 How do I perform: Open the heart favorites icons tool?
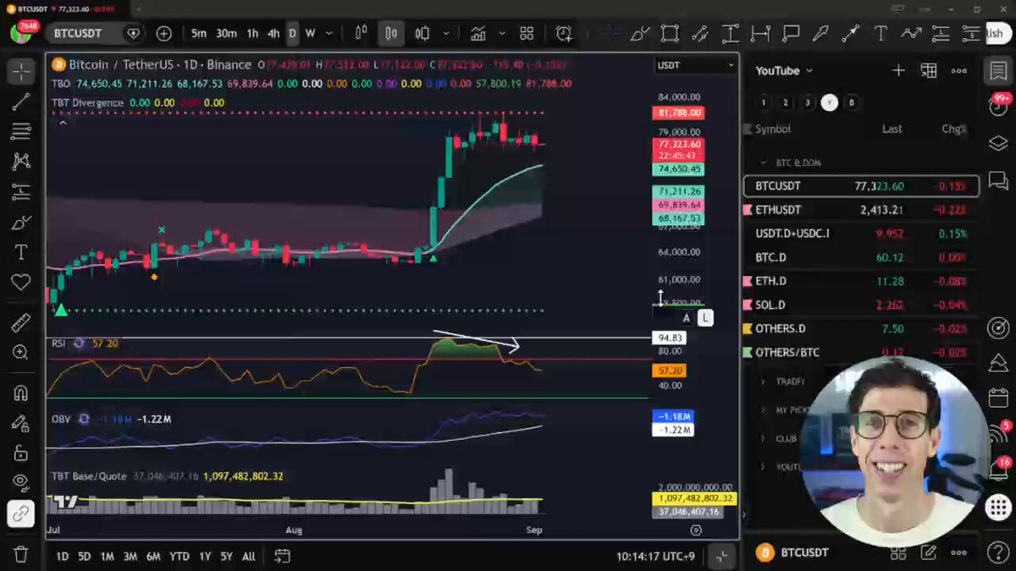(x=21, y=283)
